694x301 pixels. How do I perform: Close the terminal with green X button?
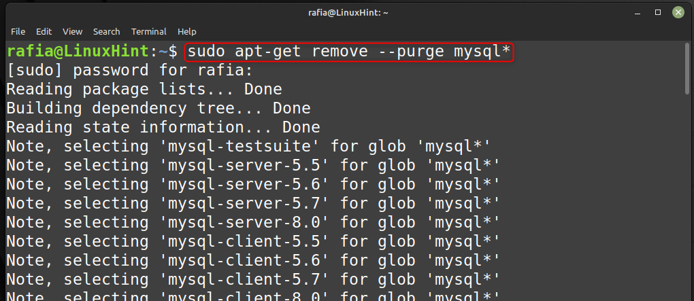(678, 12)
